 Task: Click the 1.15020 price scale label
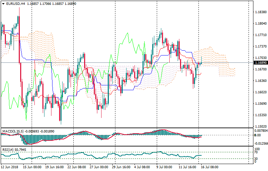click(258, 126)
